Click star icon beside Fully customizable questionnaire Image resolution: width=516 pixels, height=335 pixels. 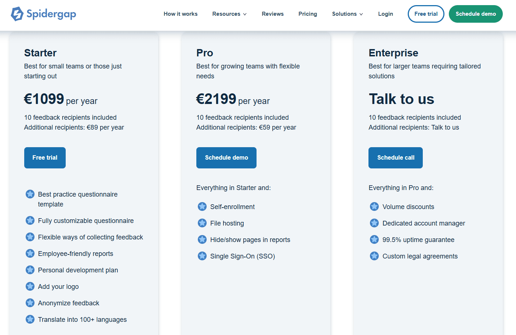tap(30, 220)
